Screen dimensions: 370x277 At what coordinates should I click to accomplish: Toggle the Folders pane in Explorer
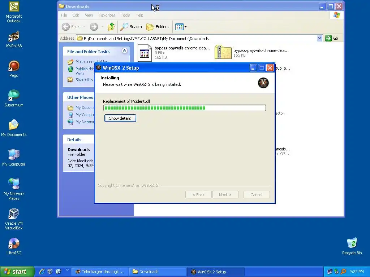click(x=158, y=27)
